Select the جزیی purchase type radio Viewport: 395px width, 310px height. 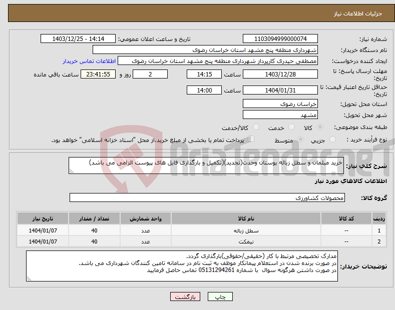click(x=332, y=139)
